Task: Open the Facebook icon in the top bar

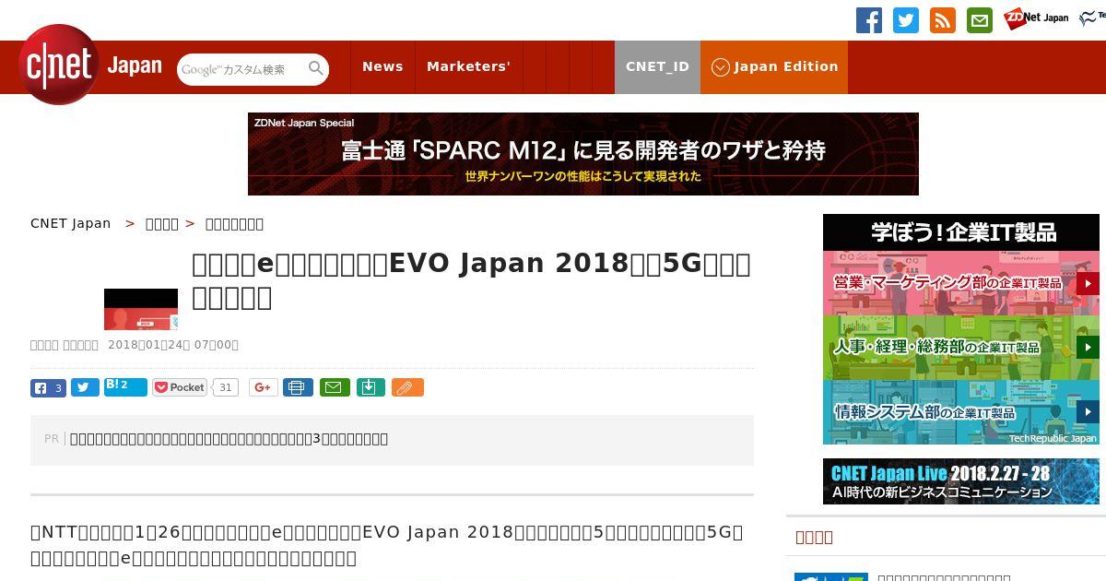Action: click(x=869, y=20)
